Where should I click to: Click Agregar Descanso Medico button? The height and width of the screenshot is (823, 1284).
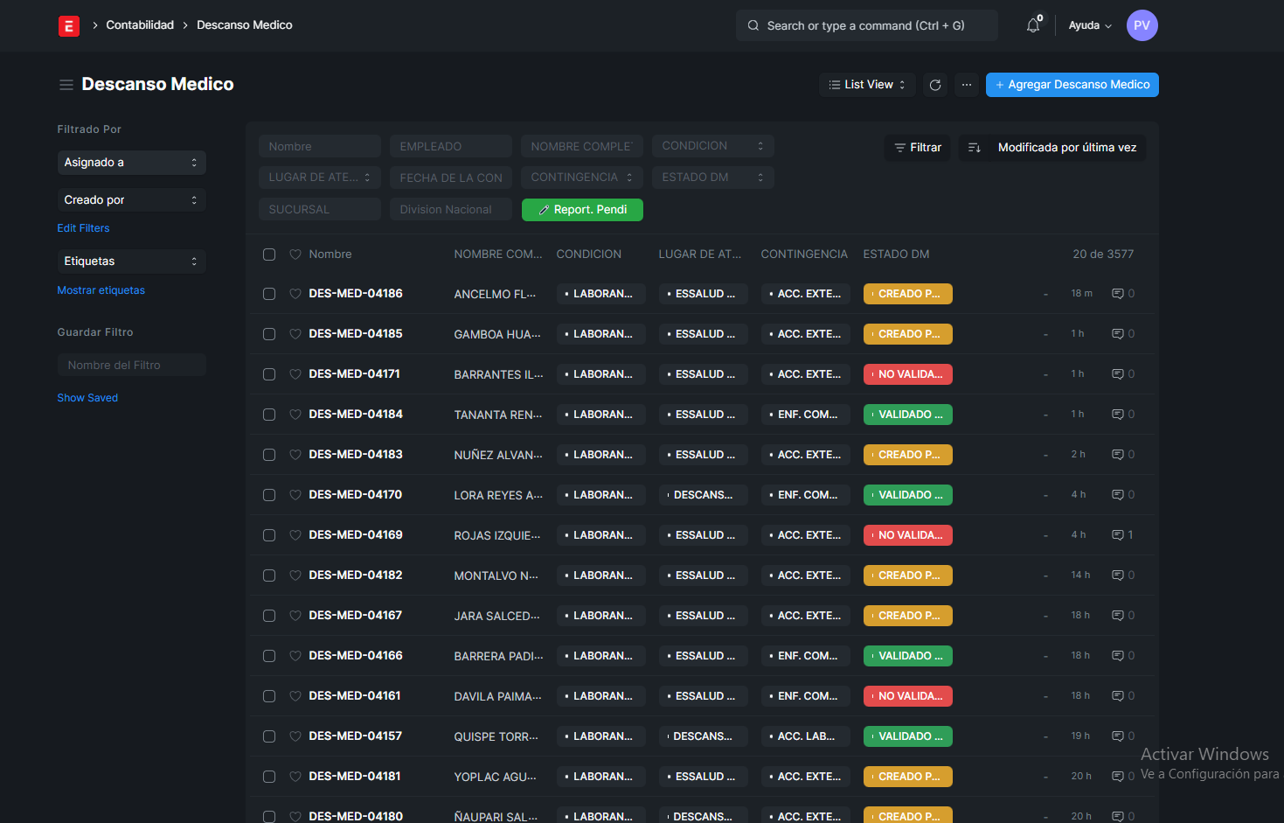tap(1072, 85)
